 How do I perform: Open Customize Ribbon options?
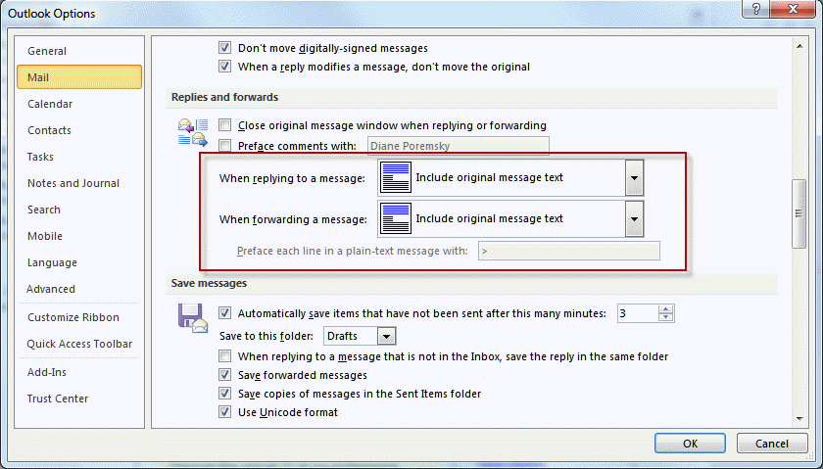click(79, 317)
